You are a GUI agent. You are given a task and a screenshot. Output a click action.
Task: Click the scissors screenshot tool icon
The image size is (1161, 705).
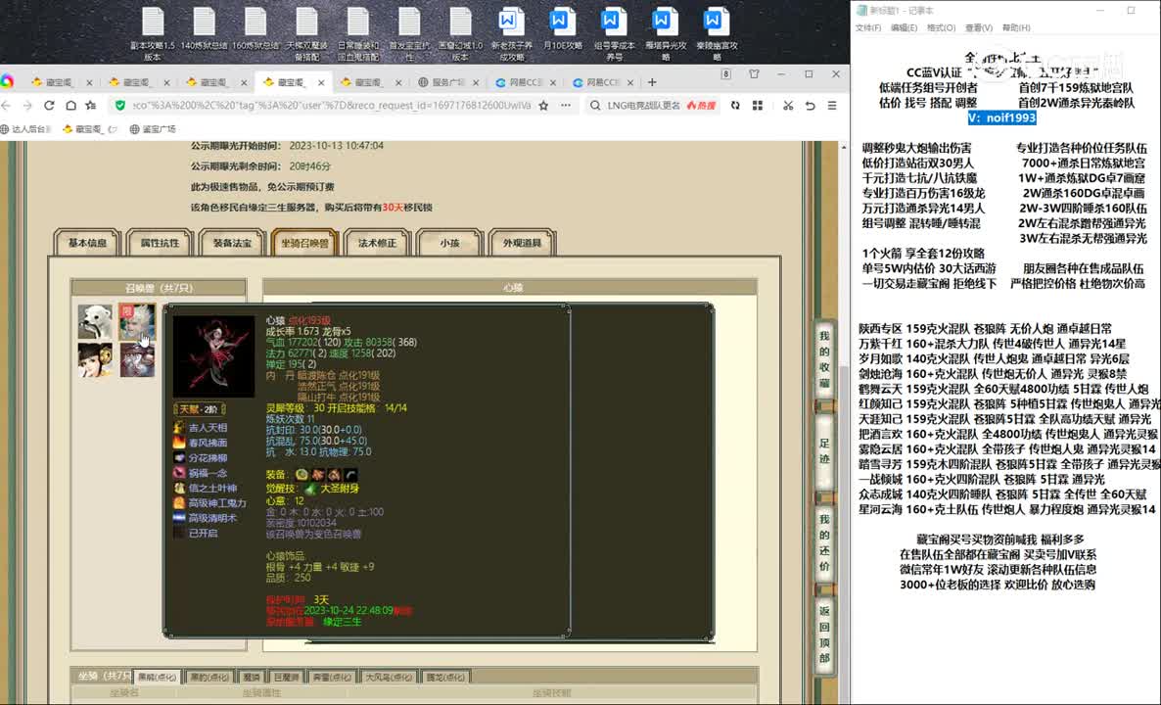pos(788,105)
